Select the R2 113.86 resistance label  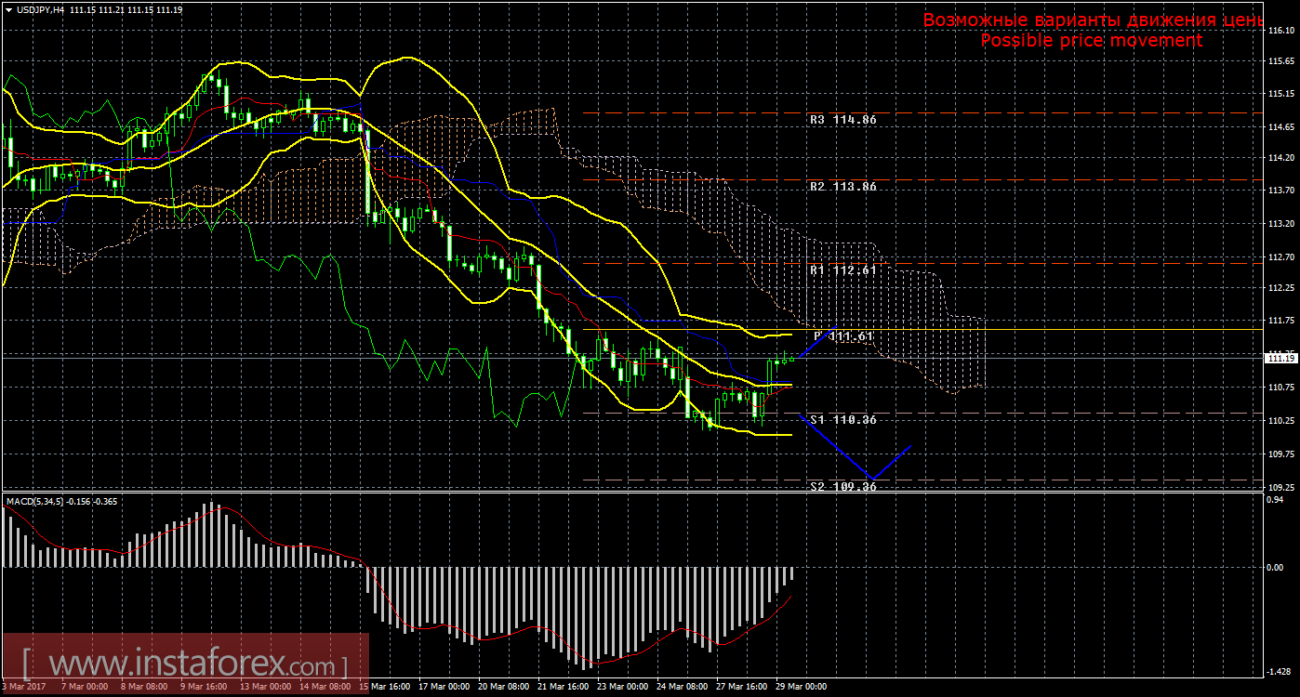pos(842,187)
